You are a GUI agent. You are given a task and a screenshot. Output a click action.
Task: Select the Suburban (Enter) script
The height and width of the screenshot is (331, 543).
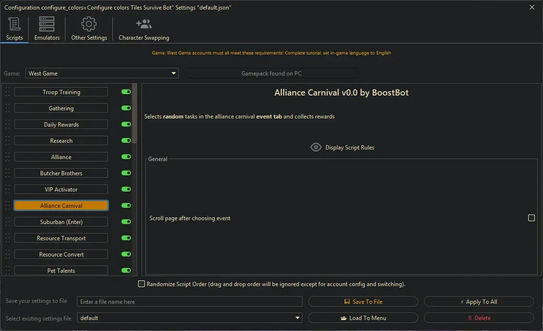tap(61, 222)
